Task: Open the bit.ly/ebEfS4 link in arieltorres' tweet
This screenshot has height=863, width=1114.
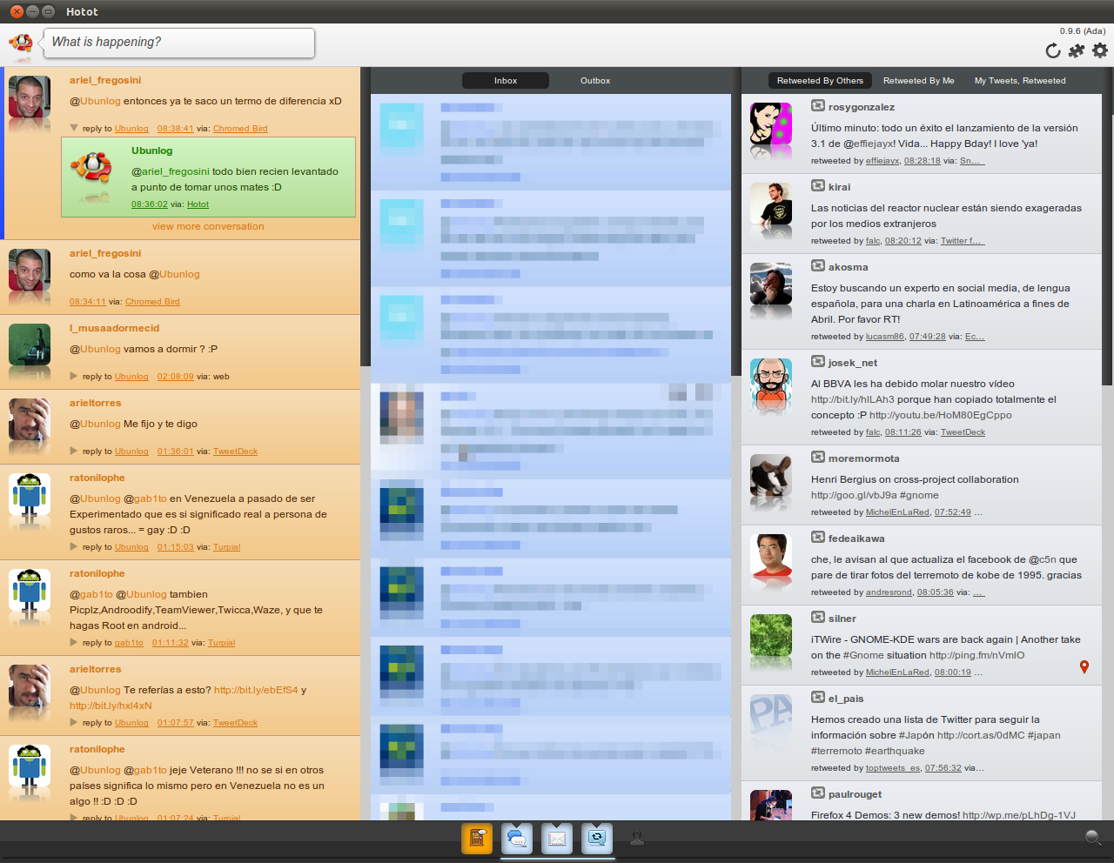Action: click(256, 690)
